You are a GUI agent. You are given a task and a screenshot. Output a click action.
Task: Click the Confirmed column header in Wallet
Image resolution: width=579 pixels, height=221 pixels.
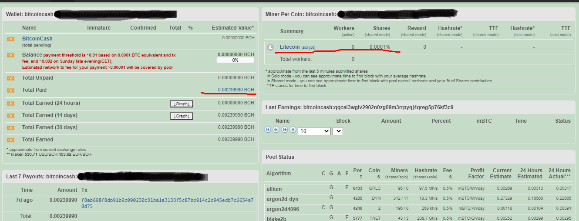pos(143,28)
